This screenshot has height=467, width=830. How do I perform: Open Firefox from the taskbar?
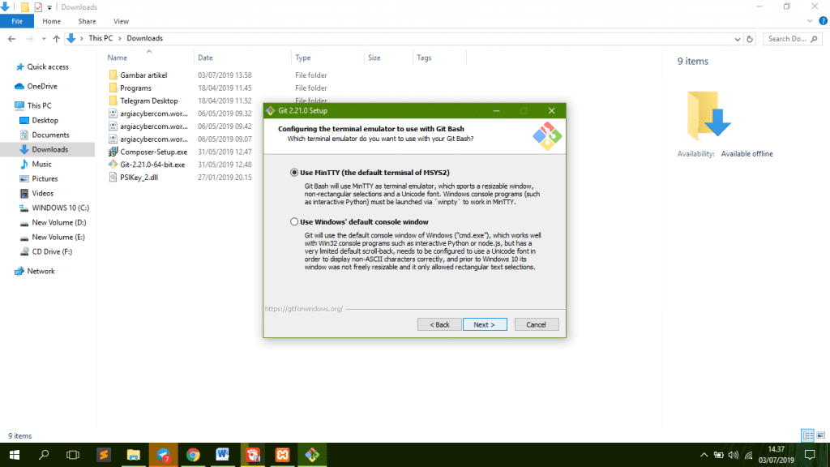click(163, 455)
